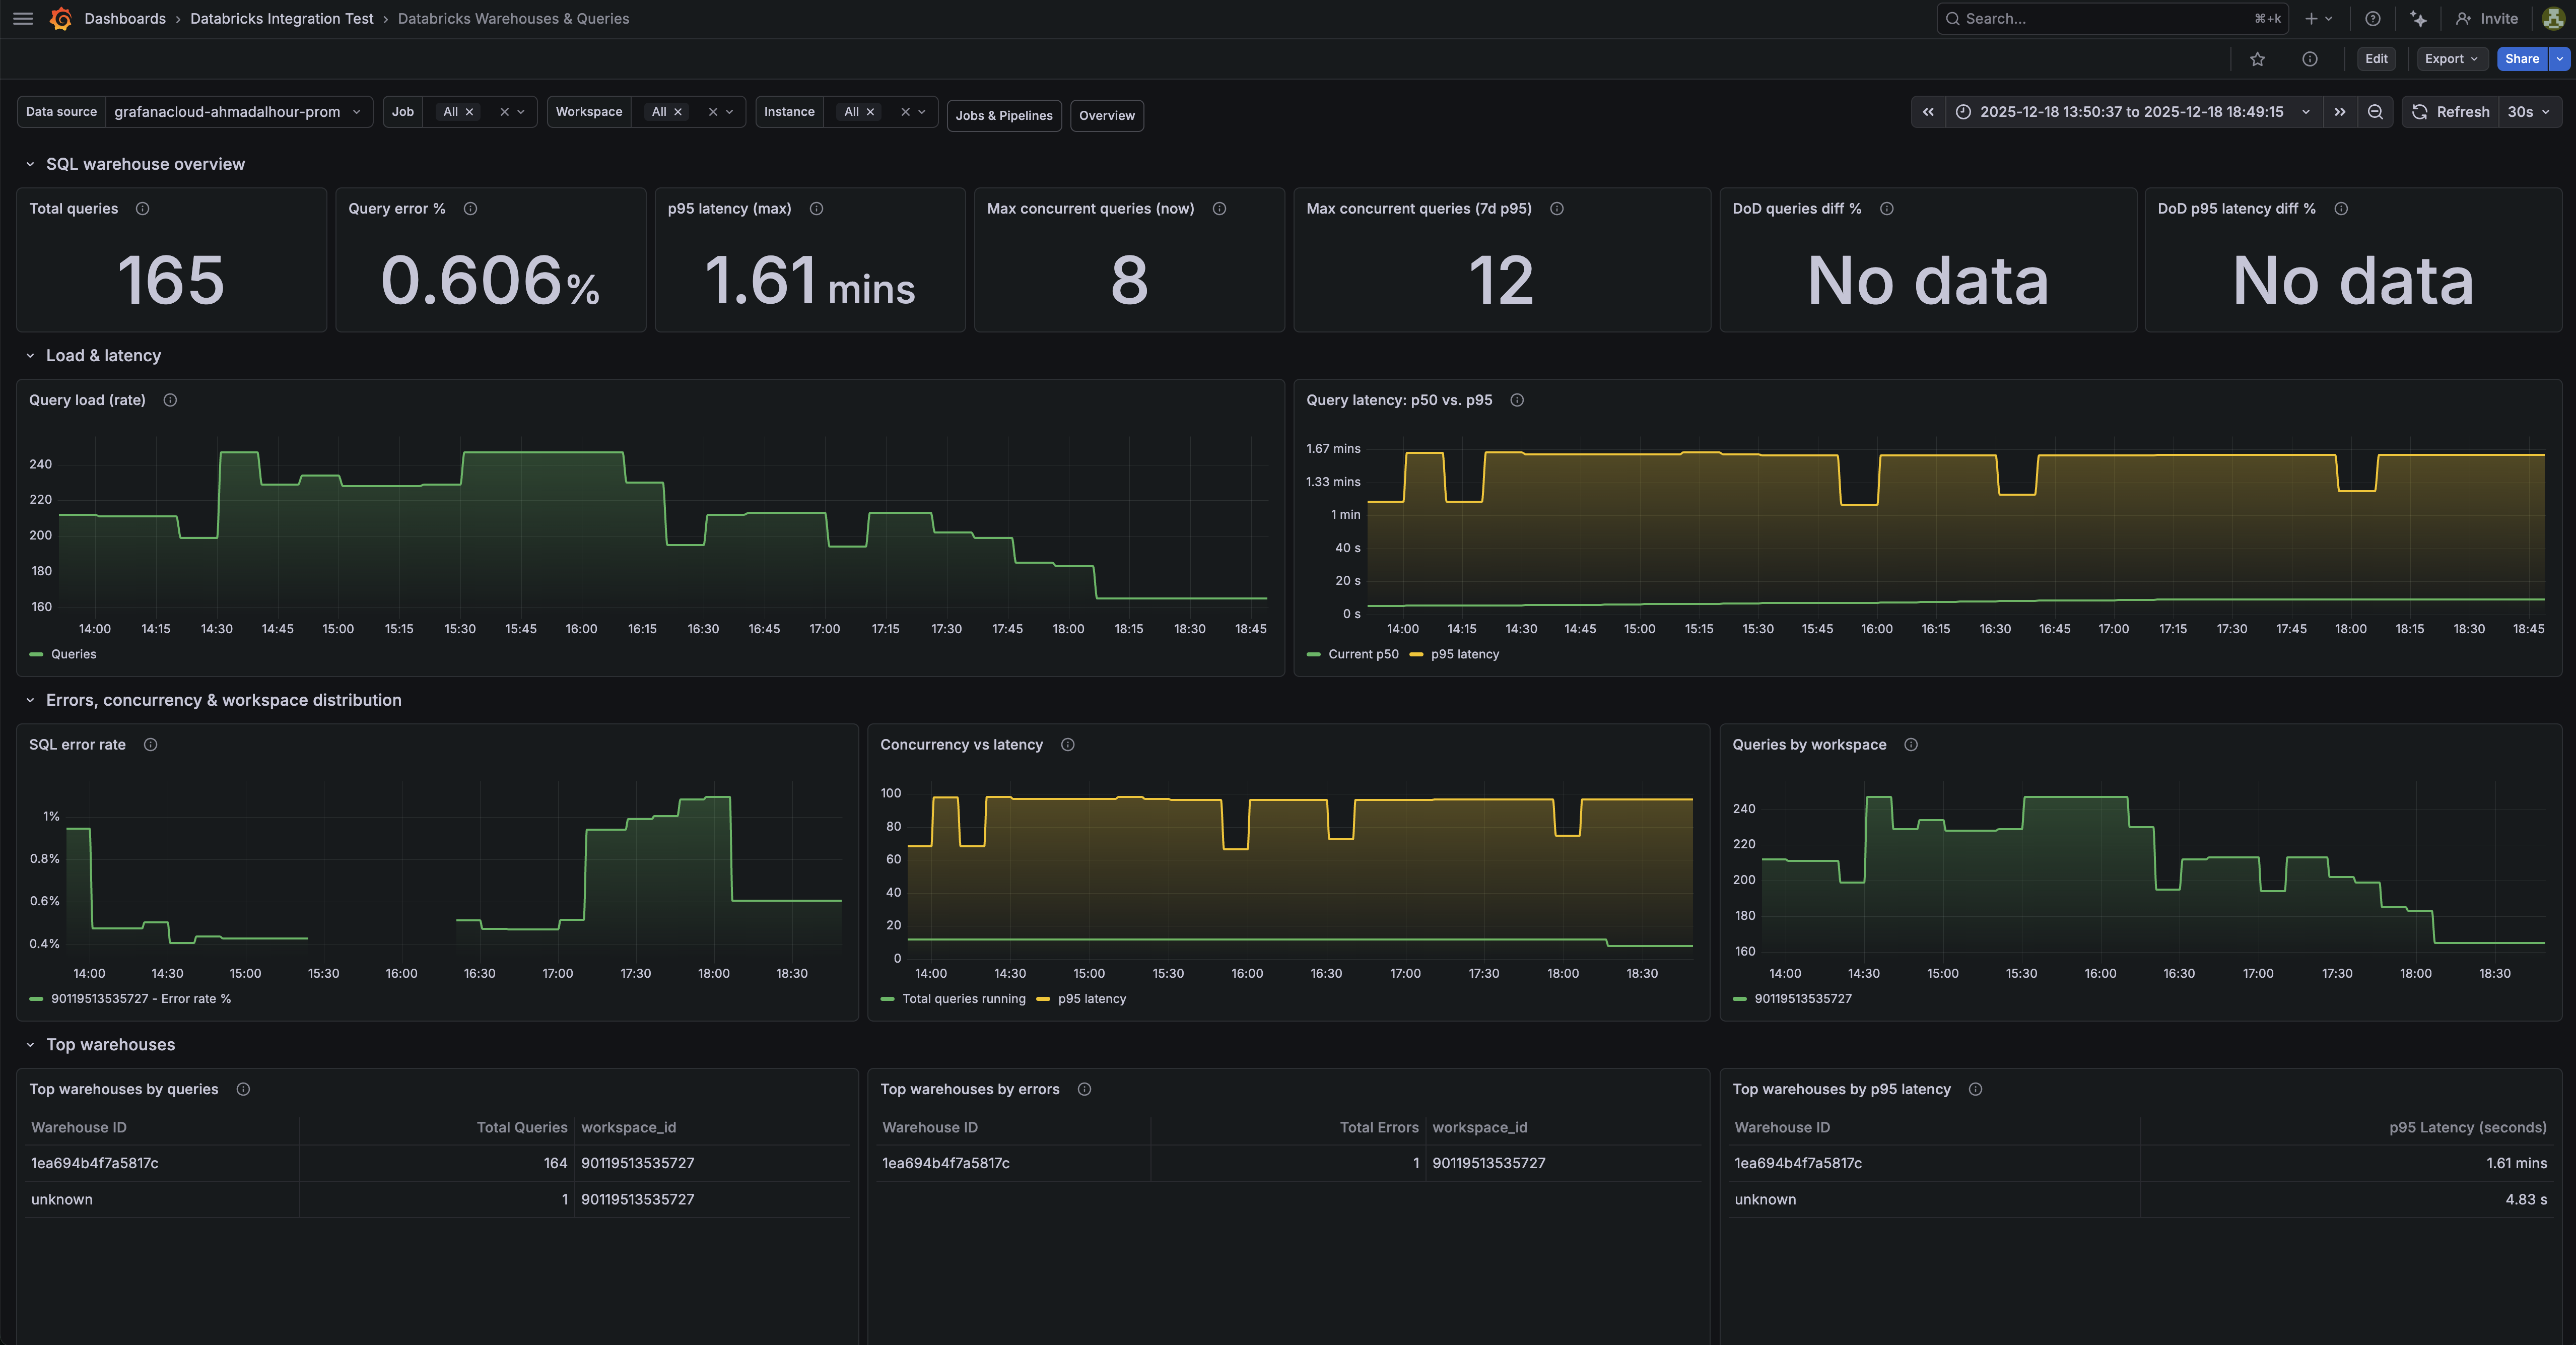The width and height of the screenshot is (2576, 1345).
Task: Open the hamburger navigation menu
Action: pyautogui.click(x=22, y=18)
